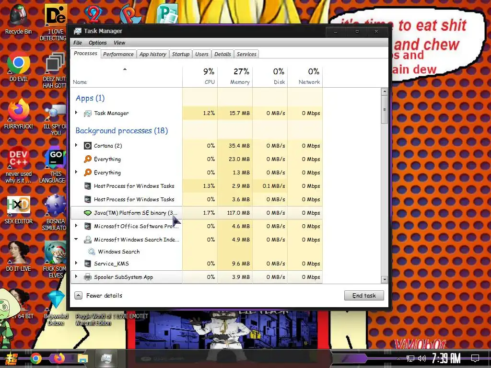Image resolution: width=491 pixels, height=368 pixels.
Task: Click the Cortana process icon
Action: (x=88, y=146)
